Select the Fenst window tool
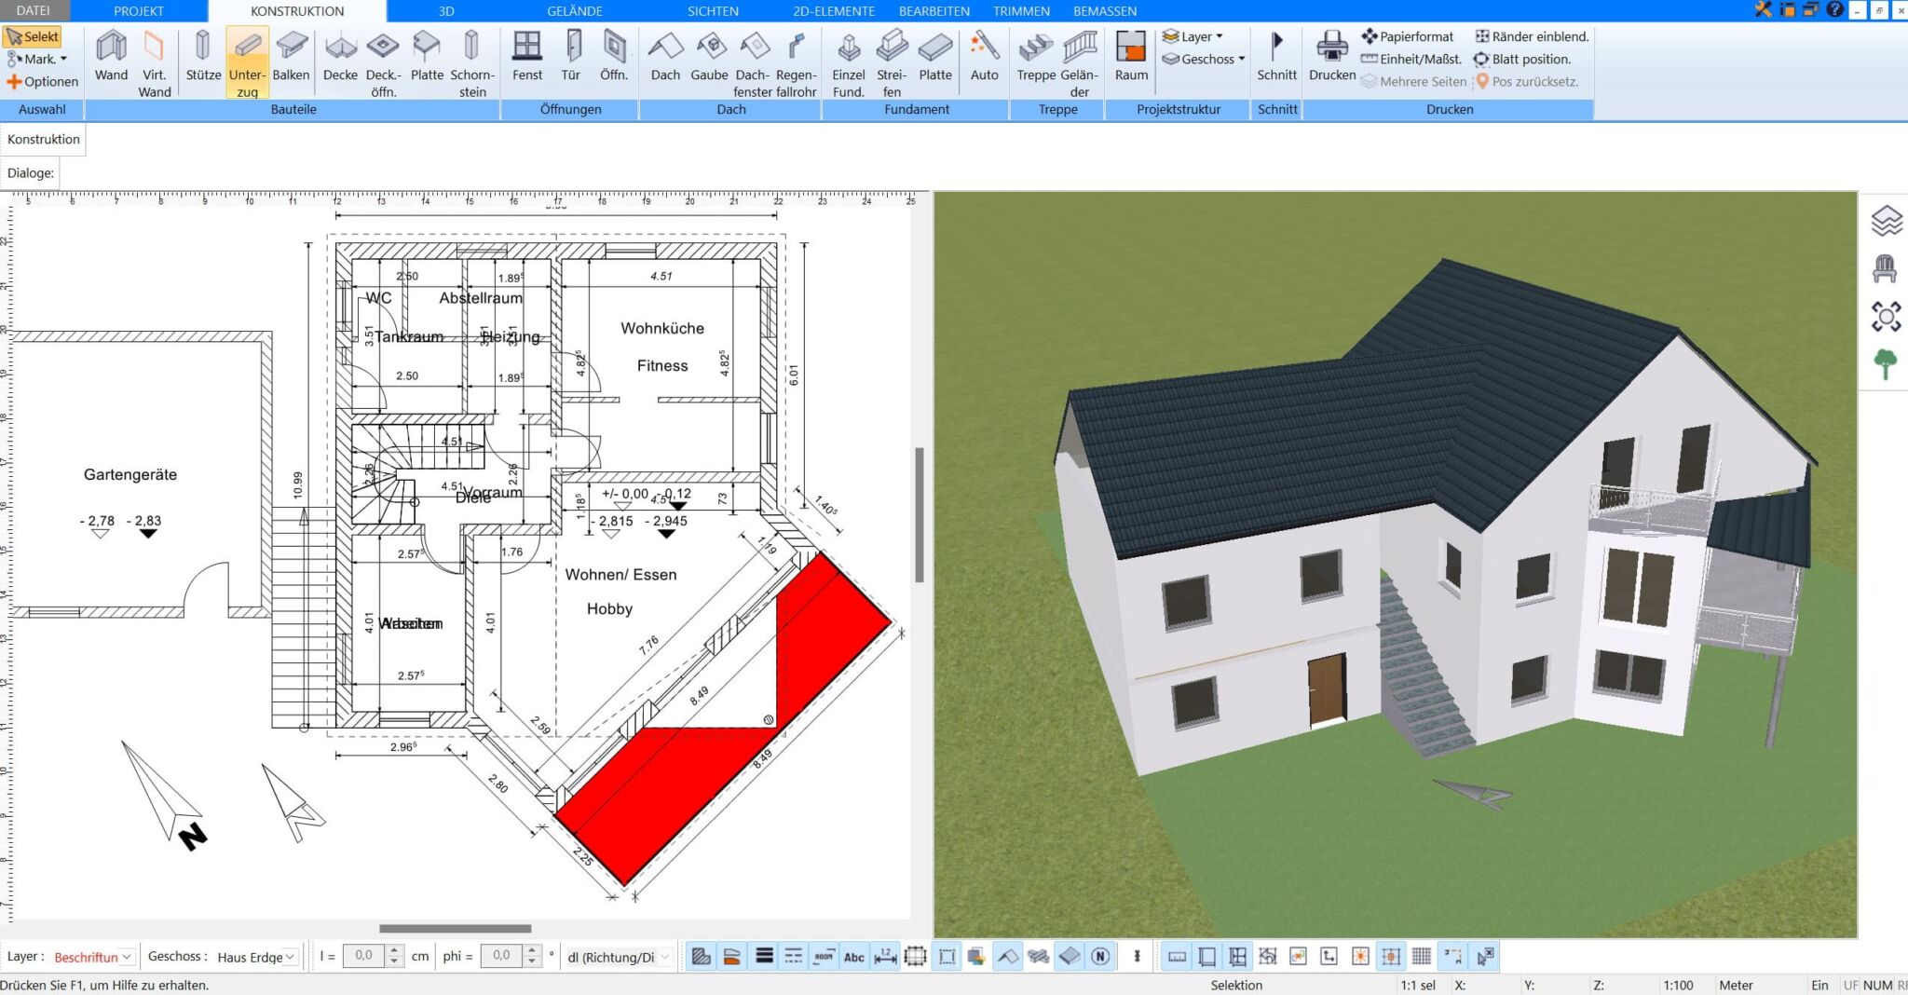Screen dimensions: 1908x995 (x=526, y=60)
